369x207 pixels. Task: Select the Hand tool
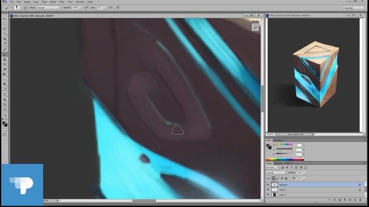5,110
